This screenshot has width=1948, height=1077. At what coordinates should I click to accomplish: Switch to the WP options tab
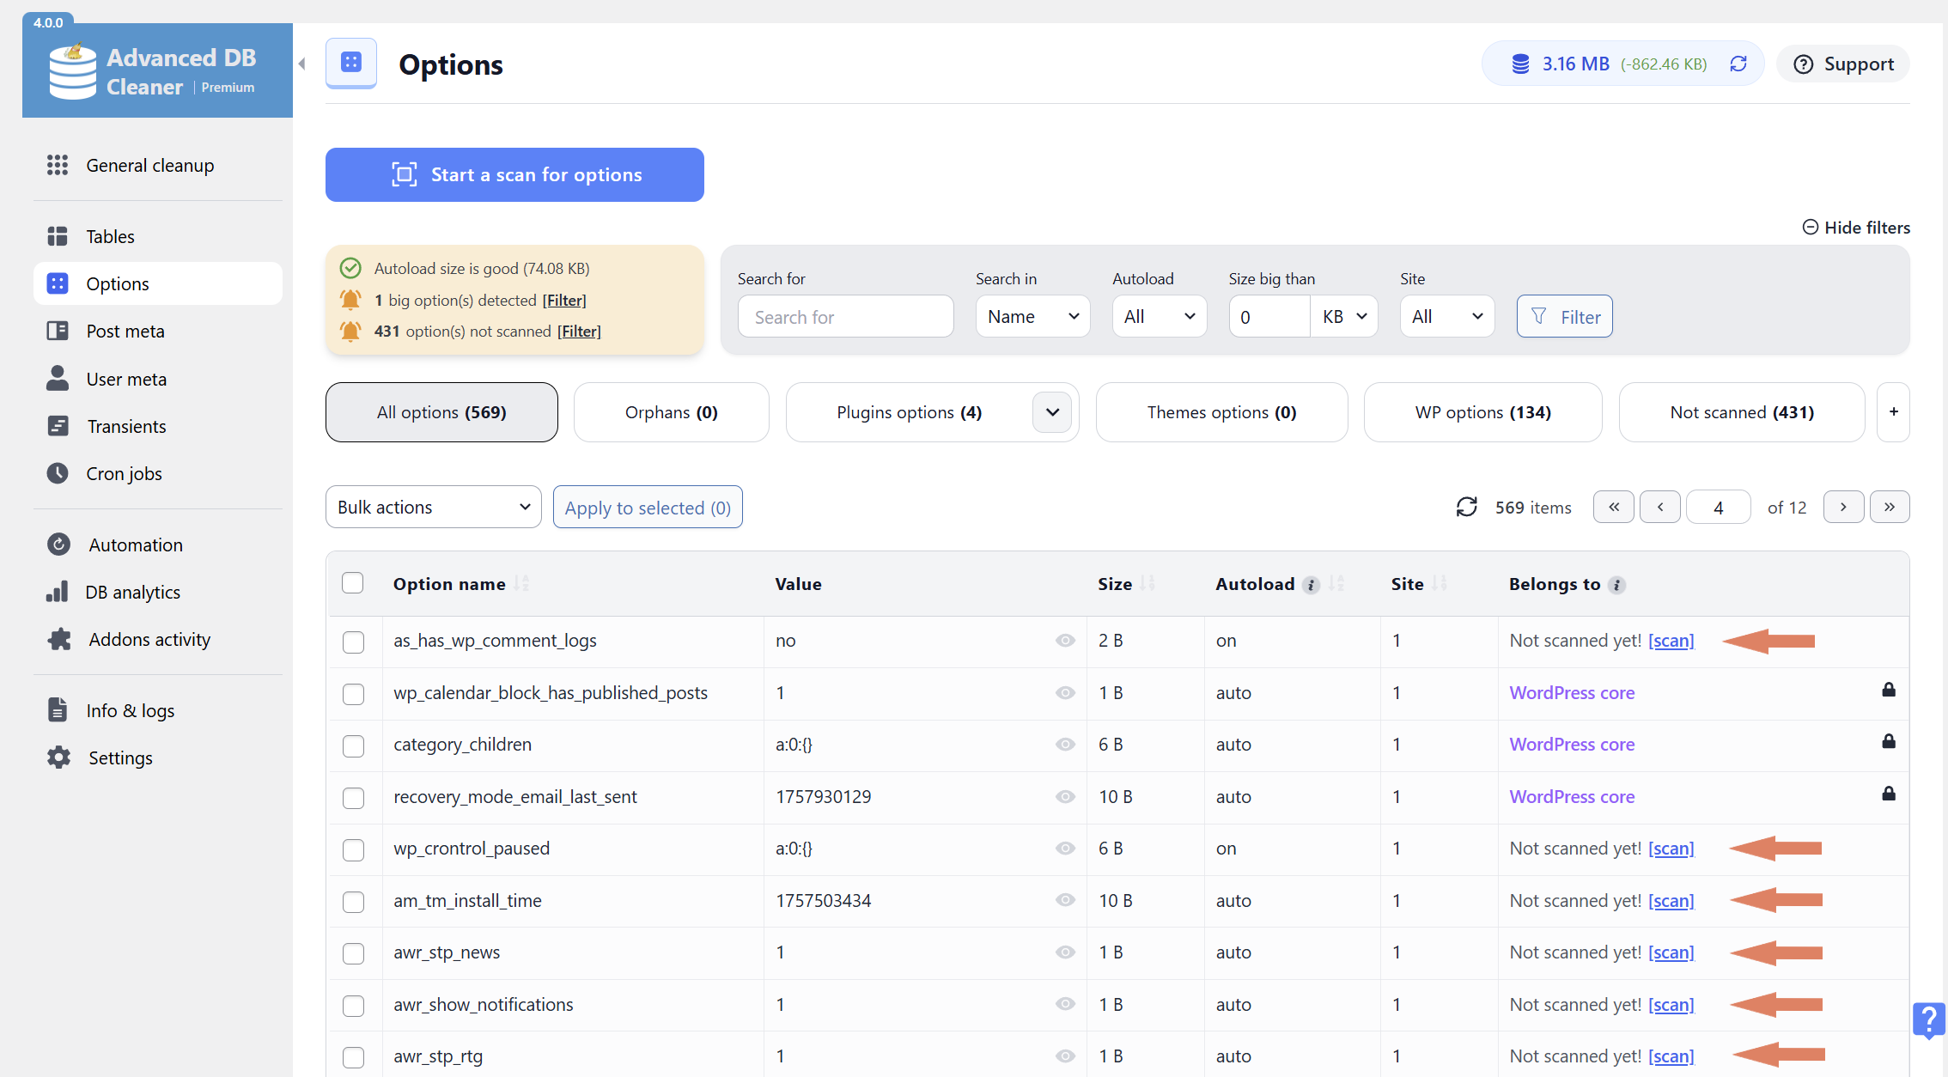click(1482, 412)
